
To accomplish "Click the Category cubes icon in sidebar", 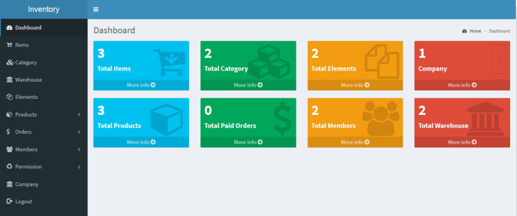I will [9, 62].
